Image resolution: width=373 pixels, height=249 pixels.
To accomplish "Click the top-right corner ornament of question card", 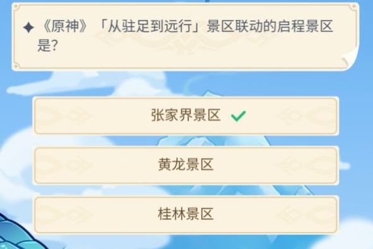I will pyautogui.click(x=353, y=7).
